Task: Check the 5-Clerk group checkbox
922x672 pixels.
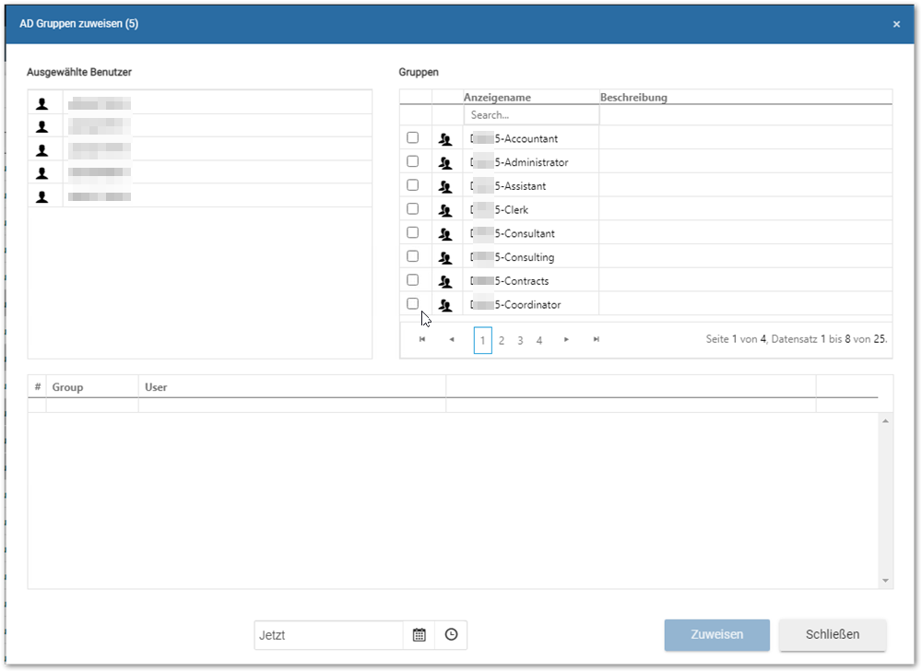Action: 413,208
